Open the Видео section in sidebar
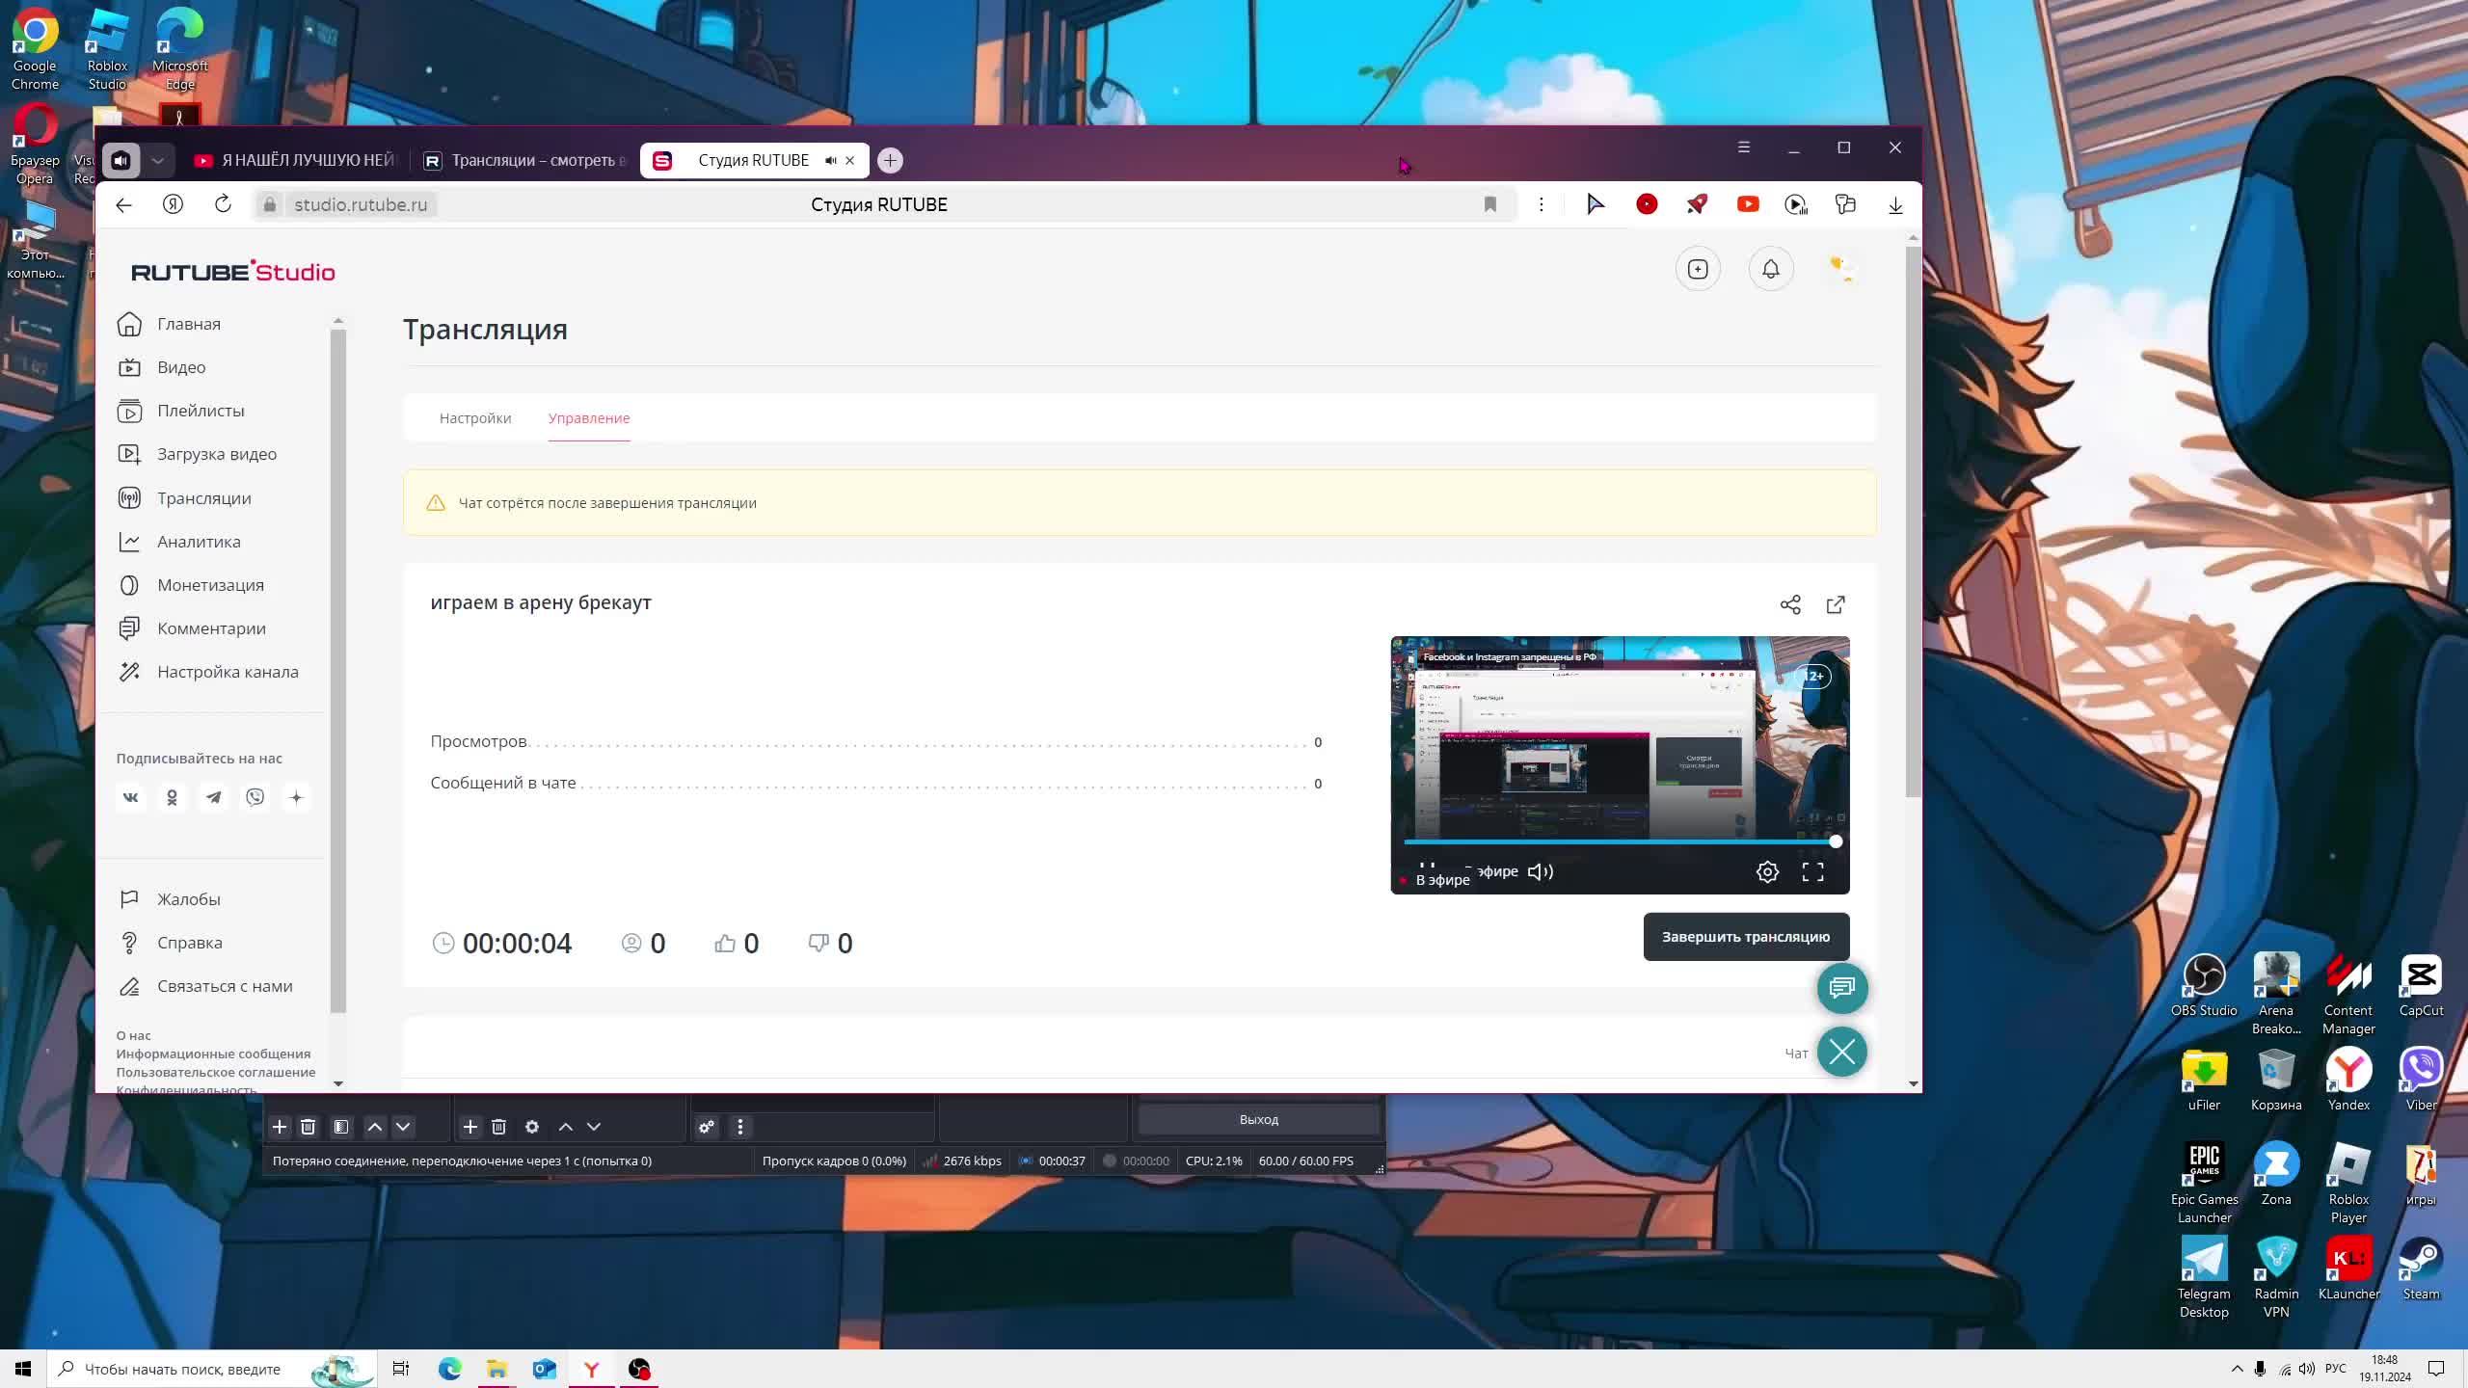The height and width of the screenshot is (1388, 2468). (180, 367)
